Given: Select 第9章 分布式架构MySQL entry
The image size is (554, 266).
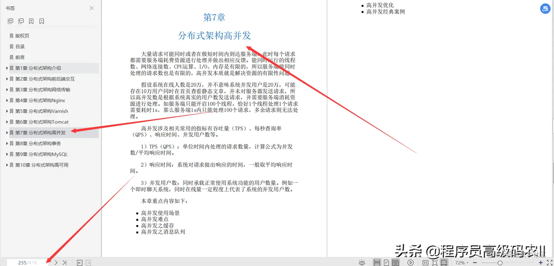Looking at the screenshot, I should tap(41, 154).
